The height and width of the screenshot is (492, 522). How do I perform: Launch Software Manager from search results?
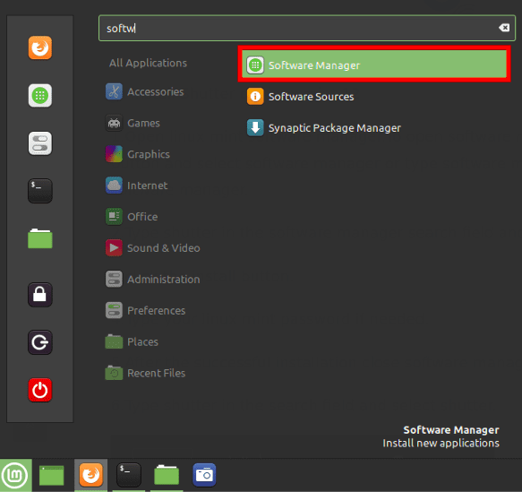pos(374,64)
